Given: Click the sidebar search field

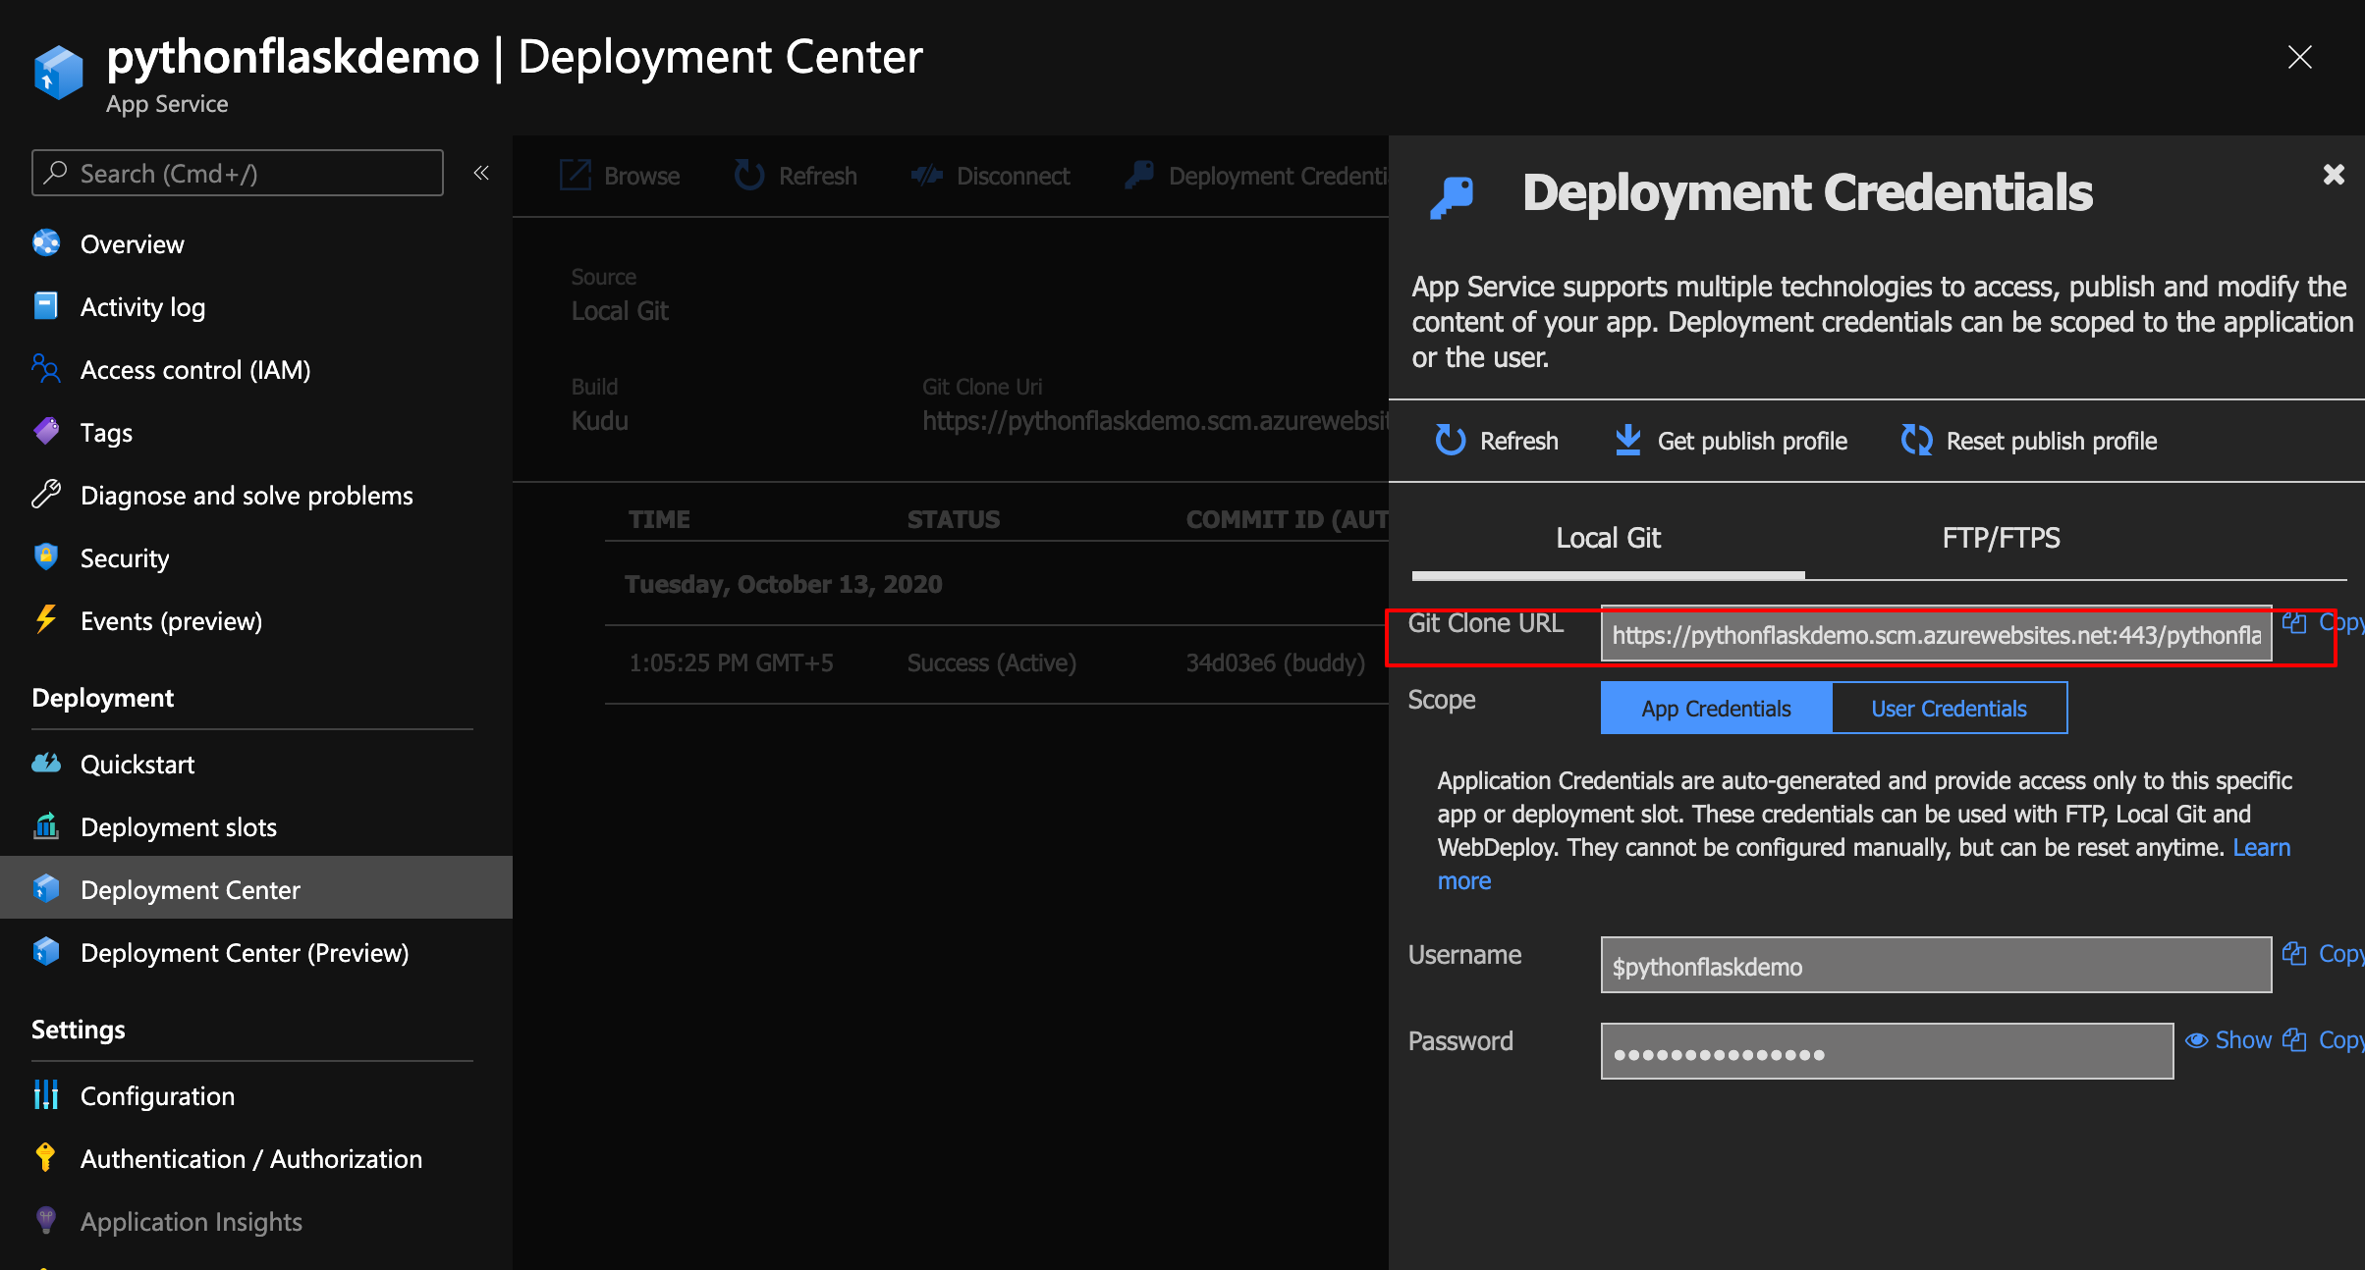Looking at the screenshot, I should (238, 174).
